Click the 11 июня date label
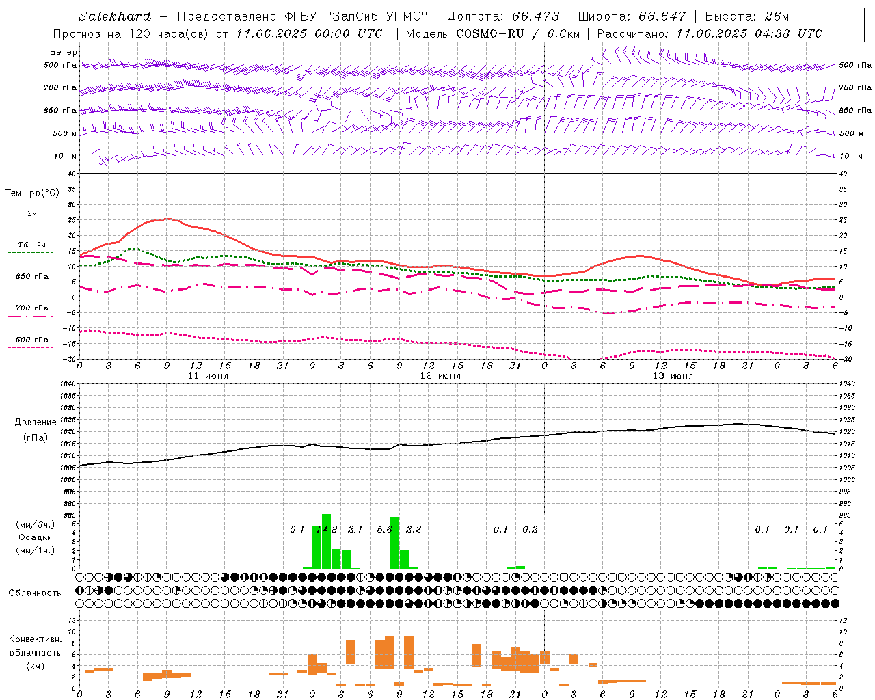 click(208, 376)
